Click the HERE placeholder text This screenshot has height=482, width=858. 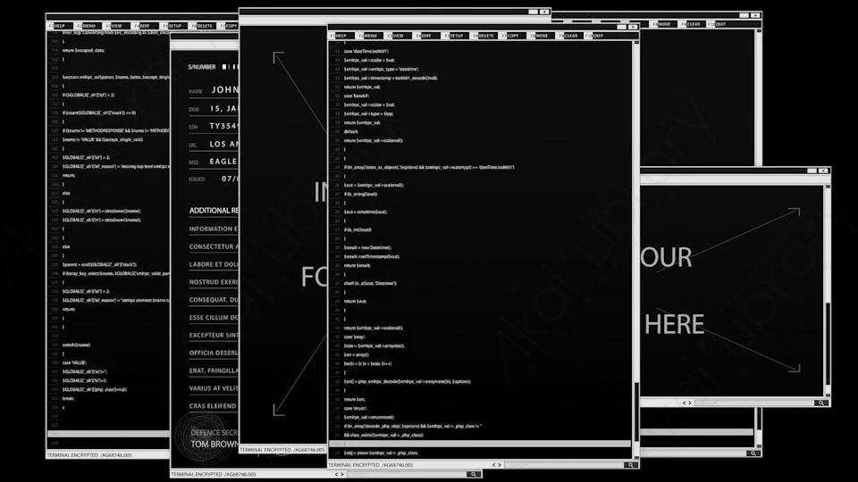674,325
